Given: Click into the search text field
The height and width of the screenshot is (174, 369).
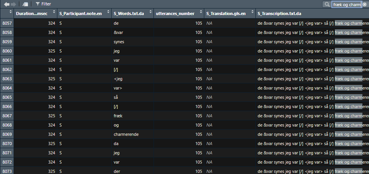Looking at the screenshot, I should (346, 4).
